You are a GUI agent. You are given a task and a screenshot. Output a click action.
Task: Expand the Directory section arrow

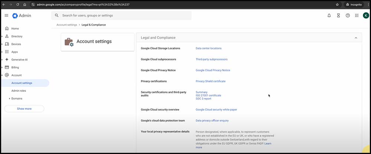coord(2,36)
